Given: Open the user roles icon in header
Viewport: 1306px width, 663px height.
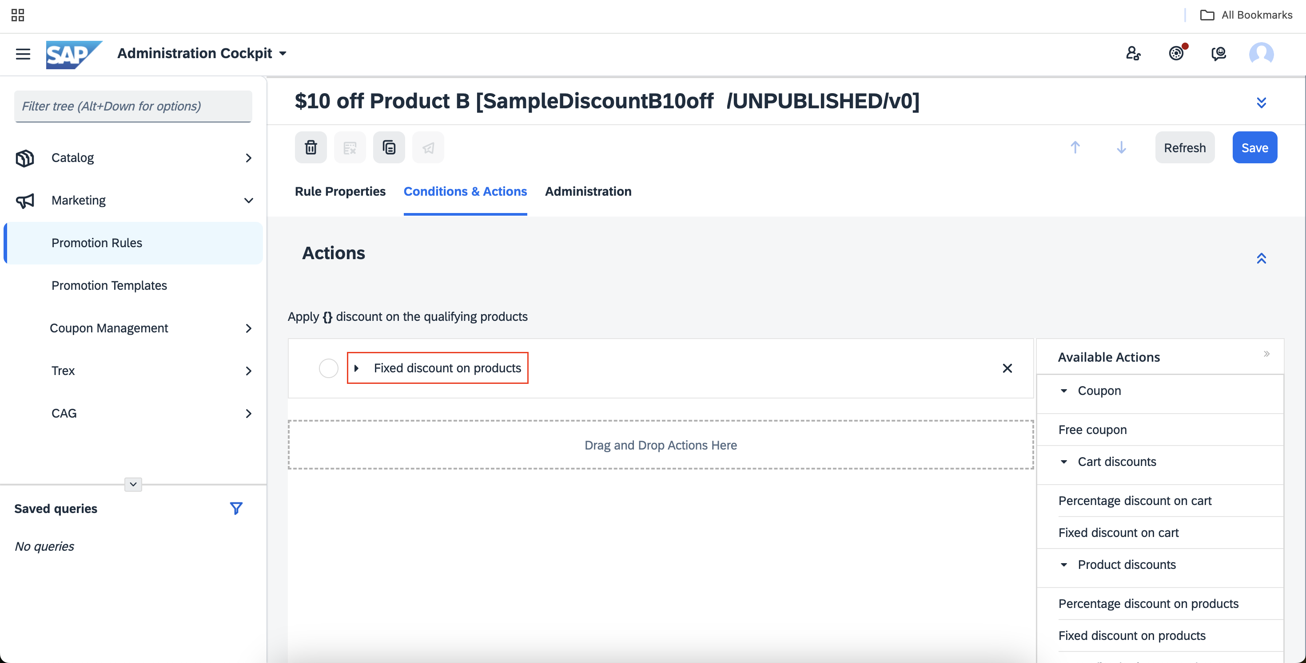Looking at the screenshot, I should point(1133,53).
